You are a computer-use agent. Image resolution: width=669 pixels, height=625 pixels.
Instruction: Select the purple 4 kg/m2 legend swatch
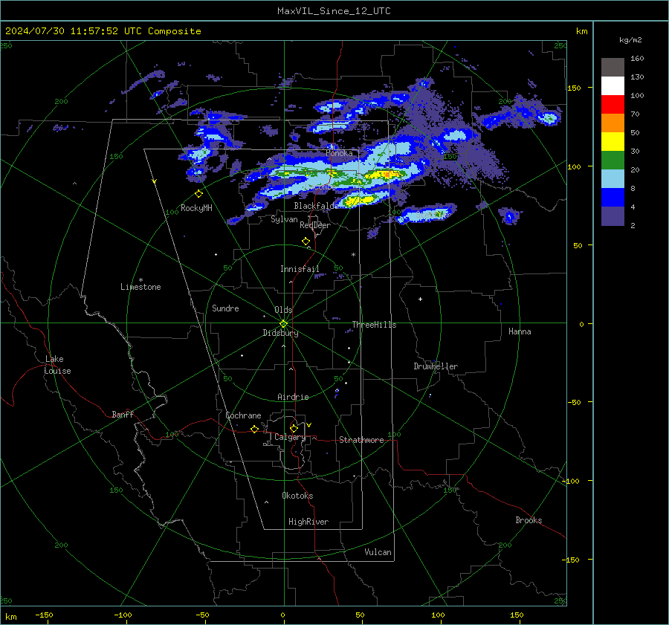coord(613,216)
